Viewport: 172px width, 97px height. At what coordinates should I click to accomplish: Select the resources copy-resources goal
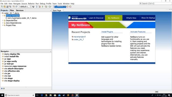(15, 66)
